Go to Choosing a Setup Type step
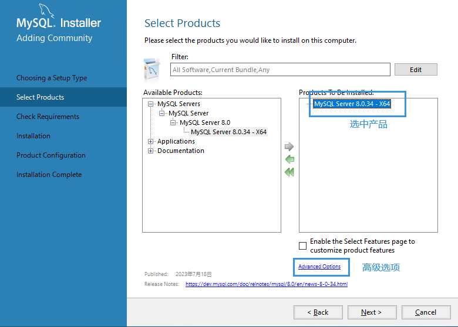Screen dimensions: 458x327 coord(52,78)
